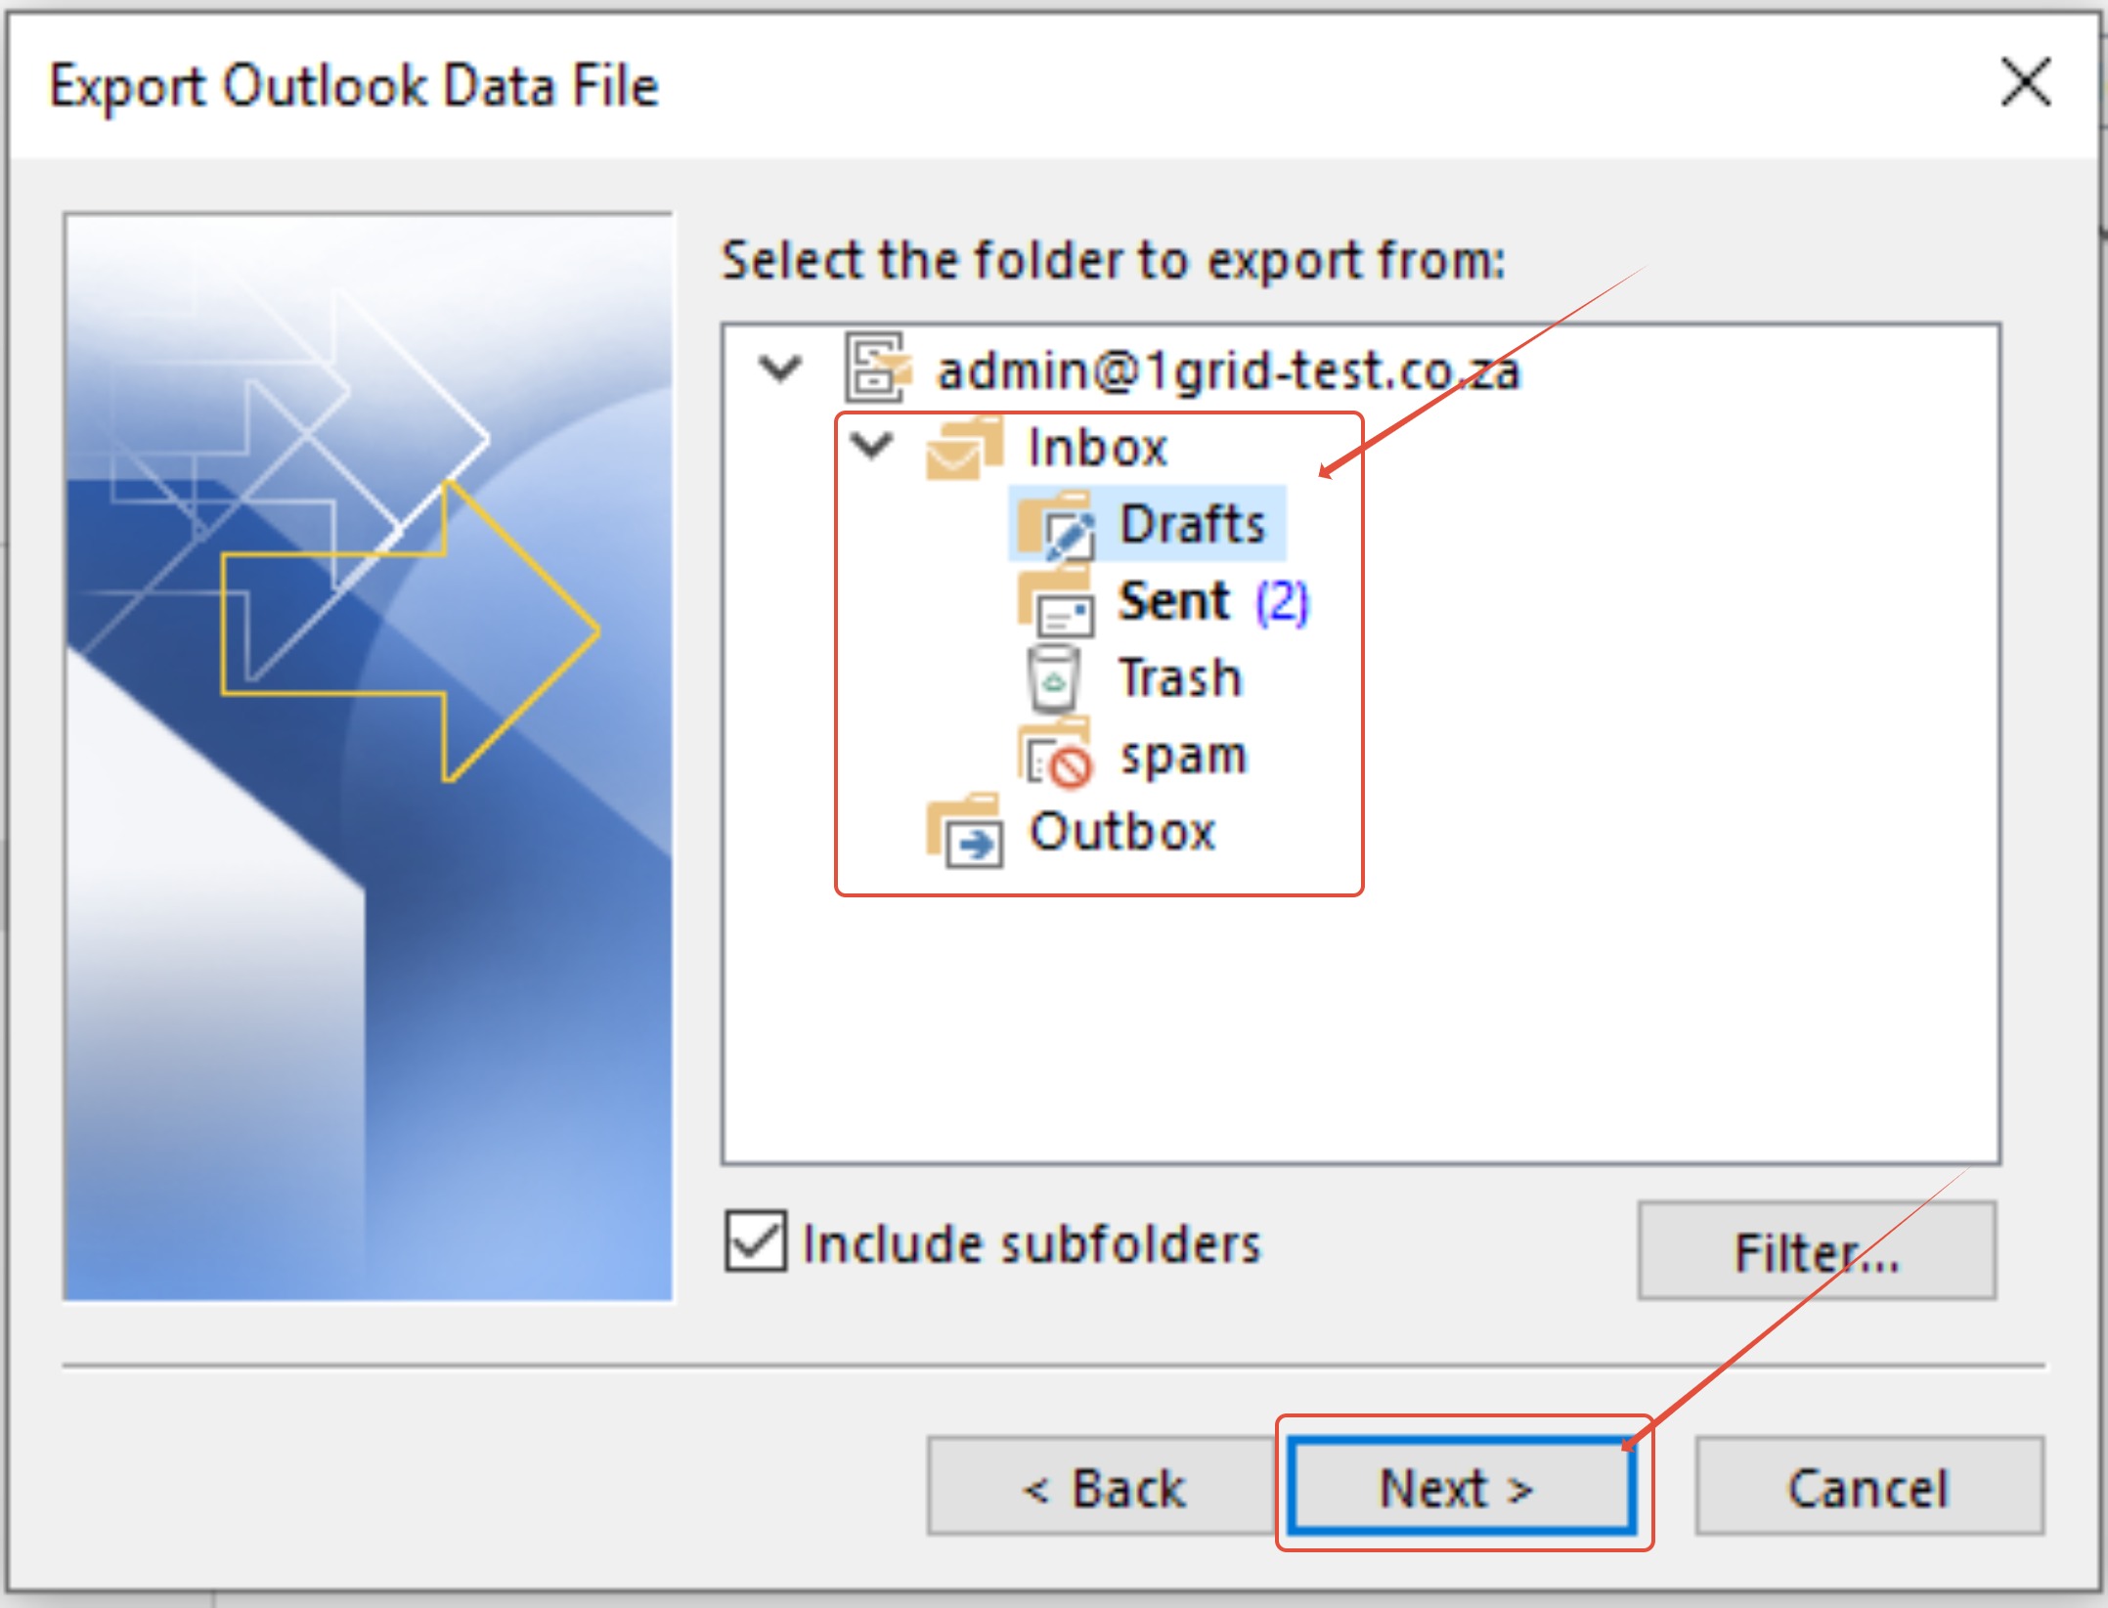Cancel the export wizard
This screenshot has width=2108, height=1608.
[x=1868, y=1487]
